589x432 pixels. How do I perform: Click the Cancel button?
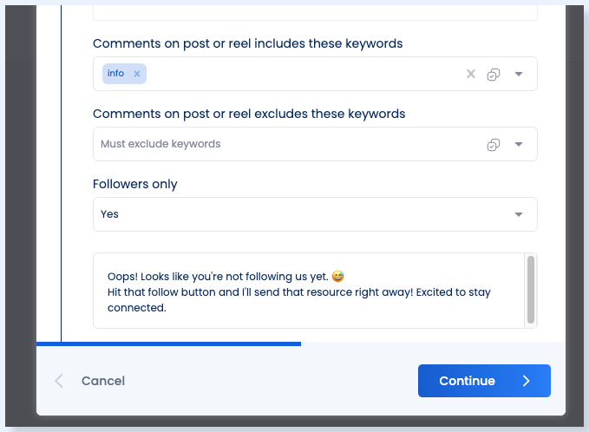click(103, 381)
